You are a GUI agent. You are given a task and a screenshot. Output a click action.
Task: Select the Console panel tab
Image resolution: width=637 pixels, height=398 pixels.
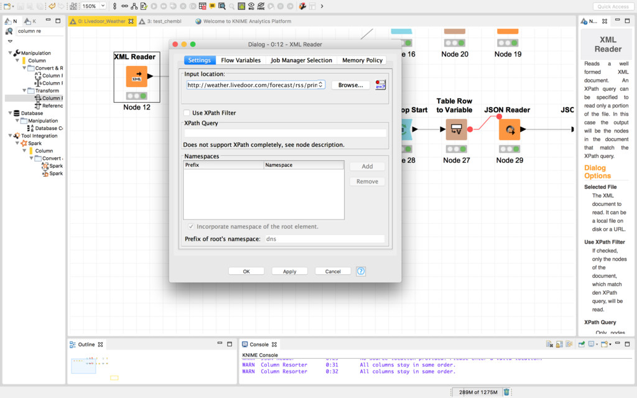click(x=259, y=345)
